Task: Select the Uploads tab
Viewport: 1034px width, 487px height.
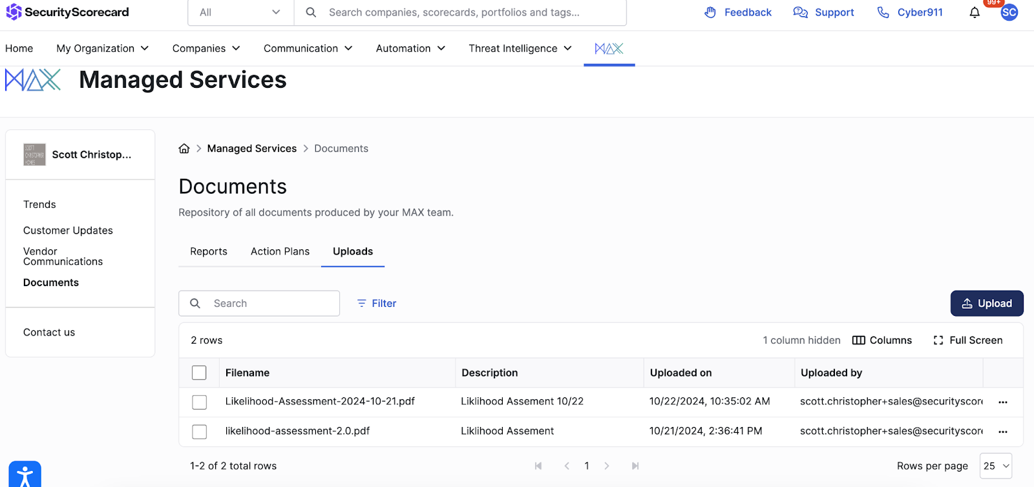Action: click(x=353, y=251)
